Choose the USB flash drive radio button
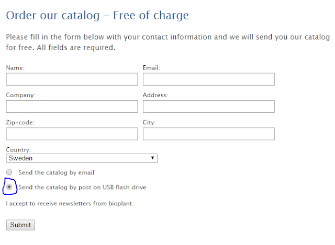 [x=9, y=187]
